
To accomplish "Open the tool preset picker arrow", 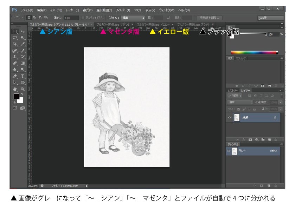I will point(22,18).
